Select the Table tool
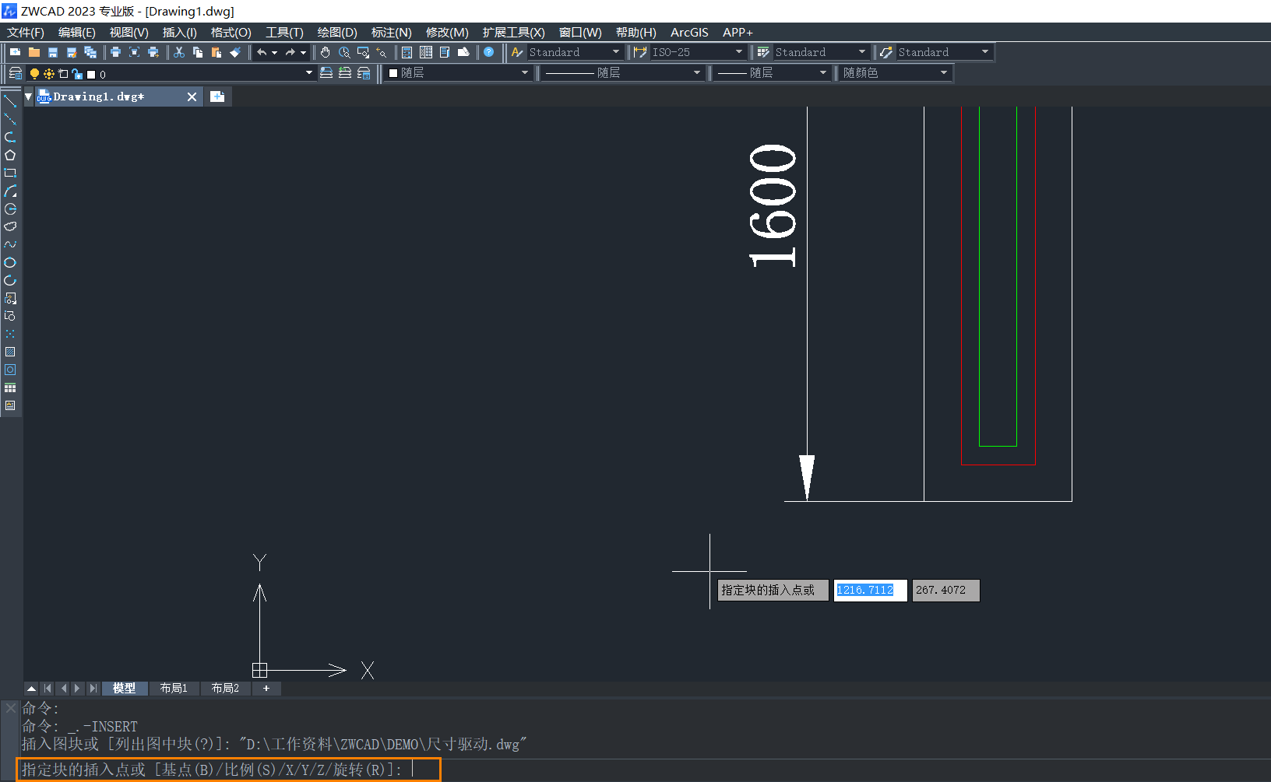 [x=10, y=387]
